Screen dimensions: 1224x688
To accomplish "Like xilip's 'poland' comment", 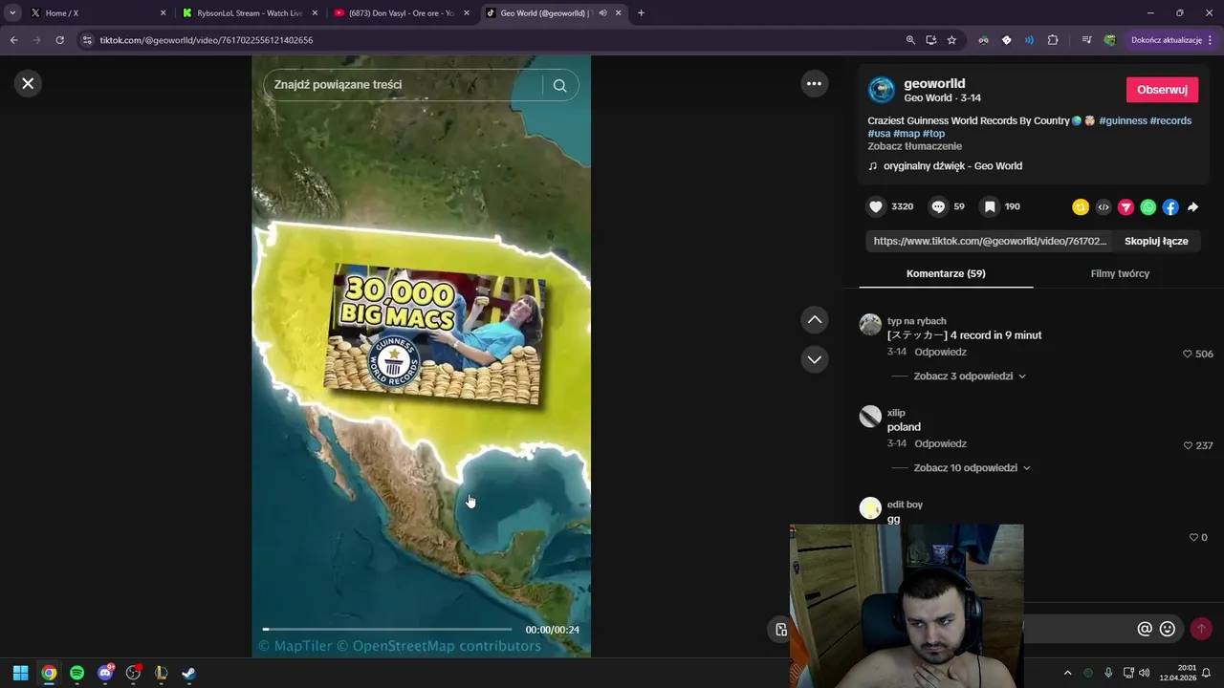I will point(1188,445).
